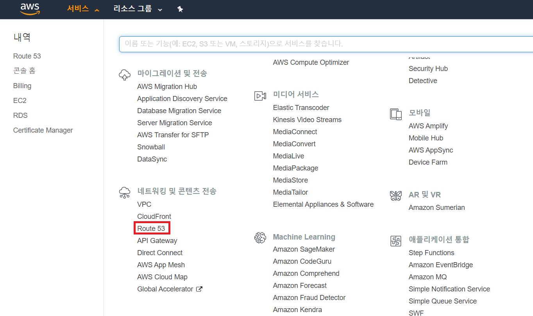
Task: Open Security Hub
Action: 428,69
